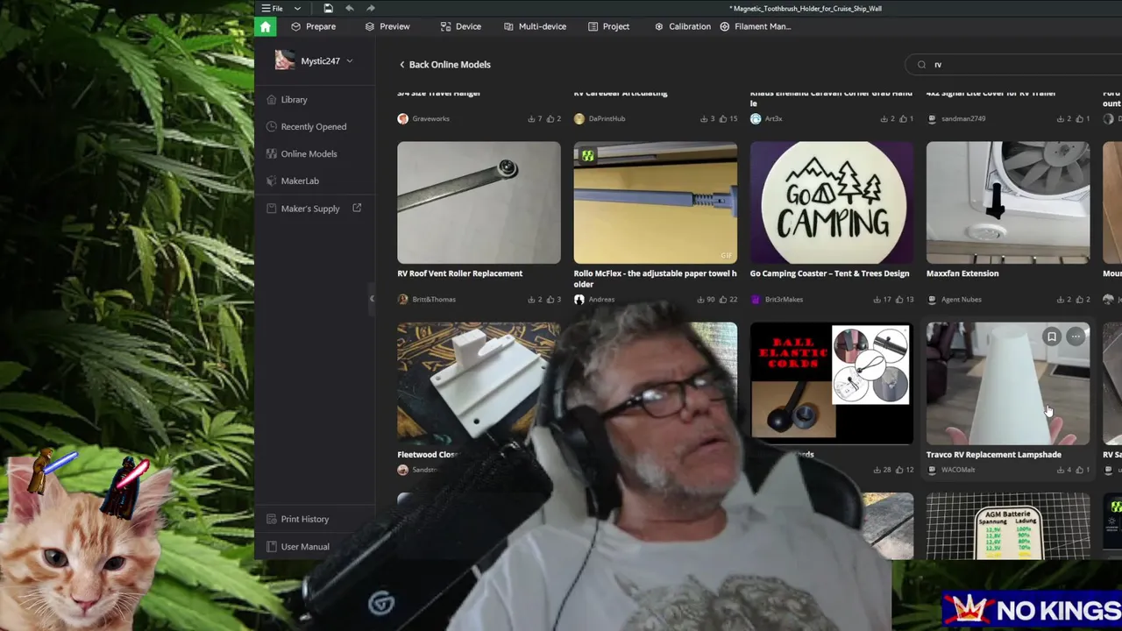Open the Travco RV Replacement Lampshade thumbnail

point(1008,384)
